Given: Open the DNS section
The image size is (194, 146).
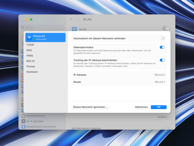Looking at the screenshot, I should pyautogui.click(x=29, y=50).
